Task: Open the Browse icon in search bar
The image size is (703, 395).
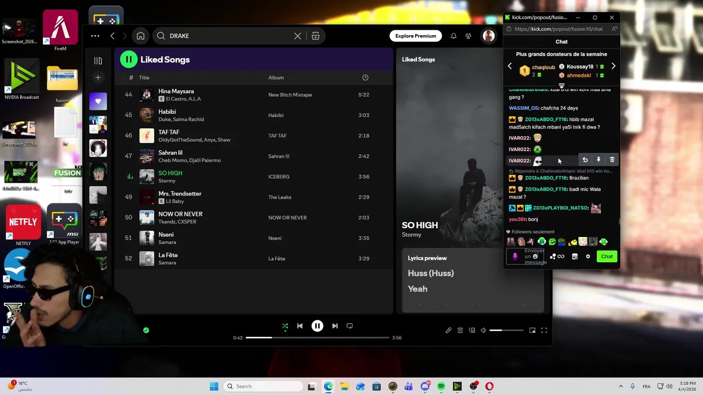Action: pyautogui.click(x=315, y=36)
